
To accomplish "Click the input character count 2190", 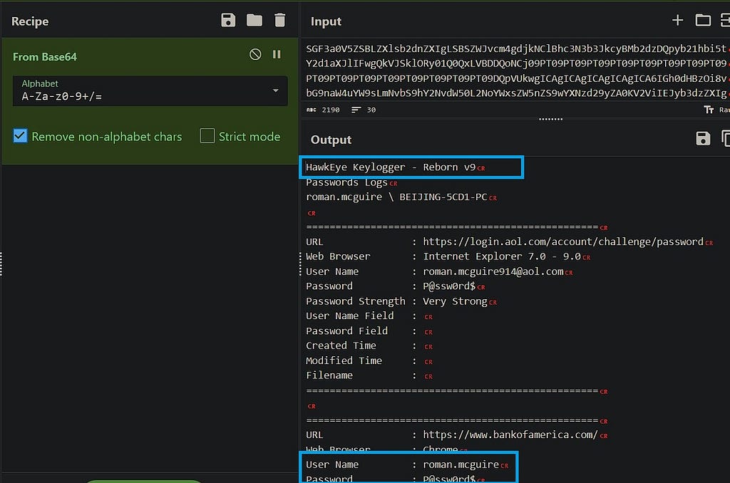I will 331,110.
